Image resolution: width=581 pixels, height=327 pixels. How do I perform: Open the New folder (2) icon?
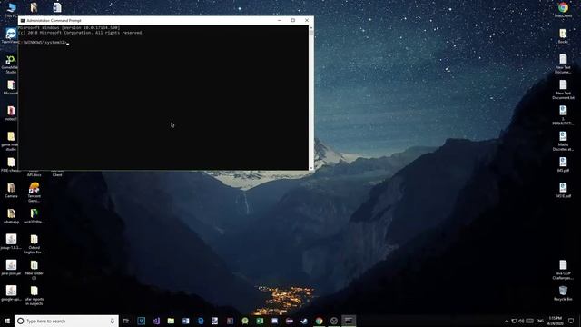(34, 270)
